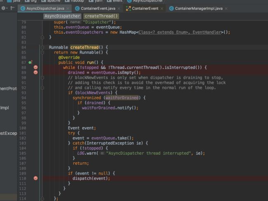Click the createThread method name on line 84
Viewport: 268px width, 201px height.
(85, 47)
